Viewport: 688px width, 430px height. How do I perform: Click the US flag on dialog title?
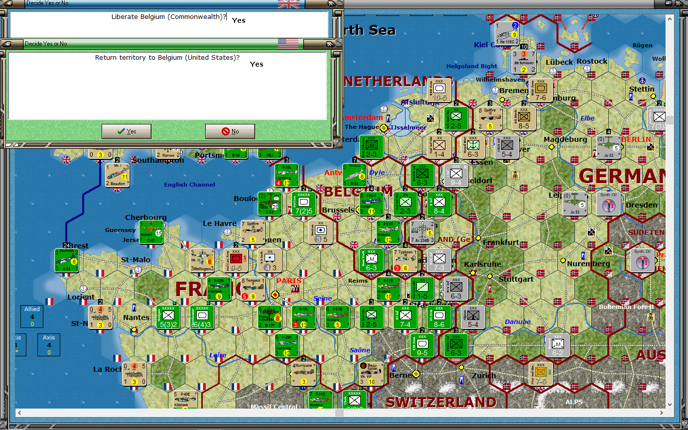(x=288, y=43)
